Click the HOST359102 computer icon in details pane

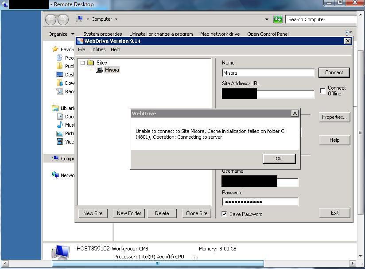pyautogui.click(x=61, y=252)
